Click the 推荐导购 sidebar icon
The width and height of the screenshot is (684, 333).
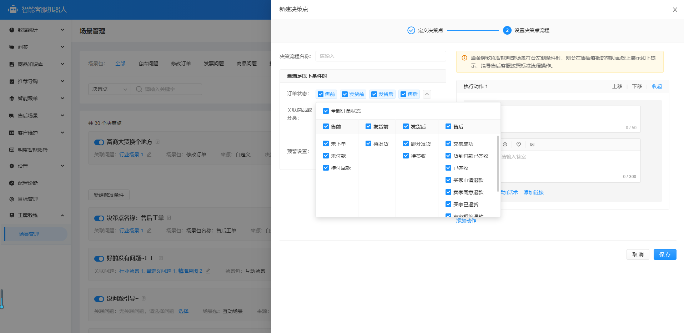(12, 81)
